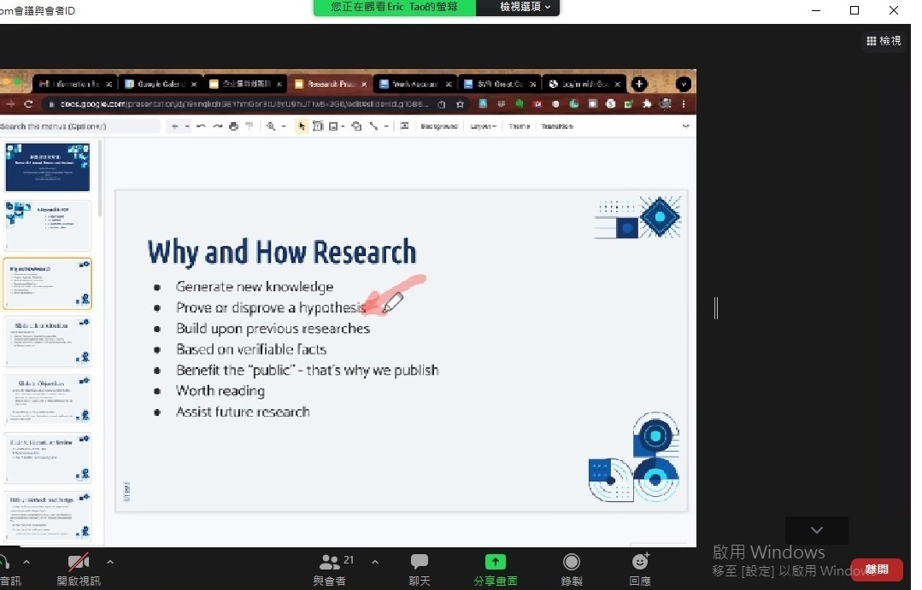Screen dimensions: 922x590
Task: Expand video options caret beside 開啟視訊
Action: (x=109, y=562)
